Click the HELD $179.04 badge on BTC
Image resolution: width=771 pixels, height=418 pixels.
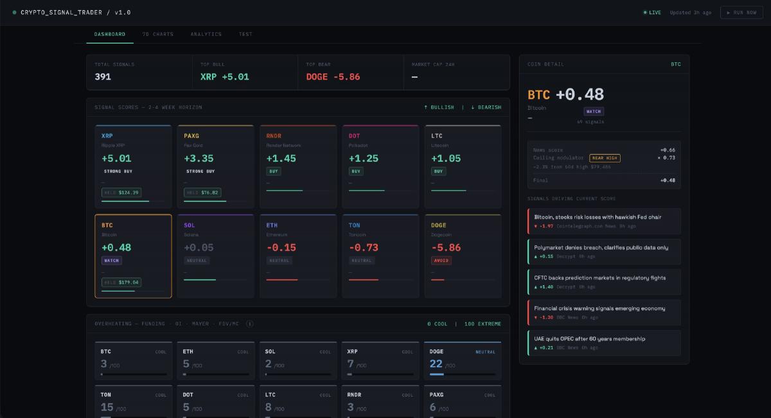point(121,283)
